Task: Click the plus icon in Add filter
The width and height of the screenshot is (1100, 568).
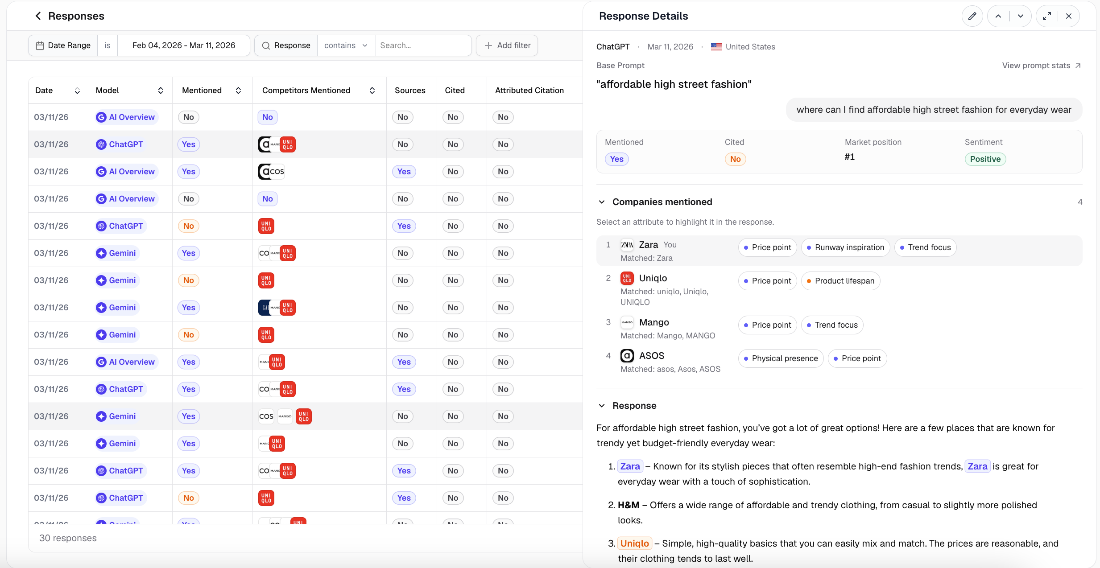Action: [488, 45]
